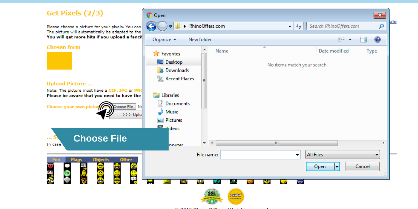Expand the view options arrow
This screenshot has height=209, width=418.
[x=350, y=39]
